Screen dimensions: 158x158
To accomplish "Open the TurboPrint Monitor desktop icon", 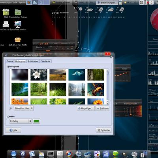I will click(18, 24).
